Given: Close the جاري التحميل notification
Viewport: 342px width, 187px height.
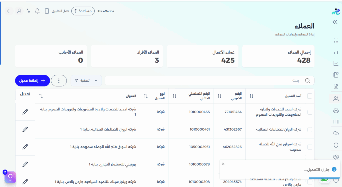Looking at the screenshot, I should click(223, 164).
